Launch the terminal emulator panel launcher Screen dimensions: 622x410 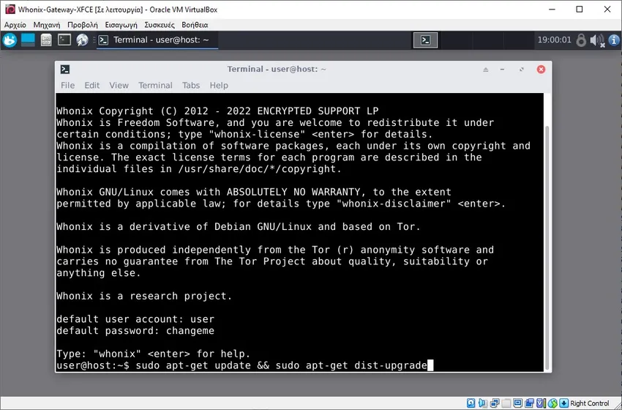[64, 40]
